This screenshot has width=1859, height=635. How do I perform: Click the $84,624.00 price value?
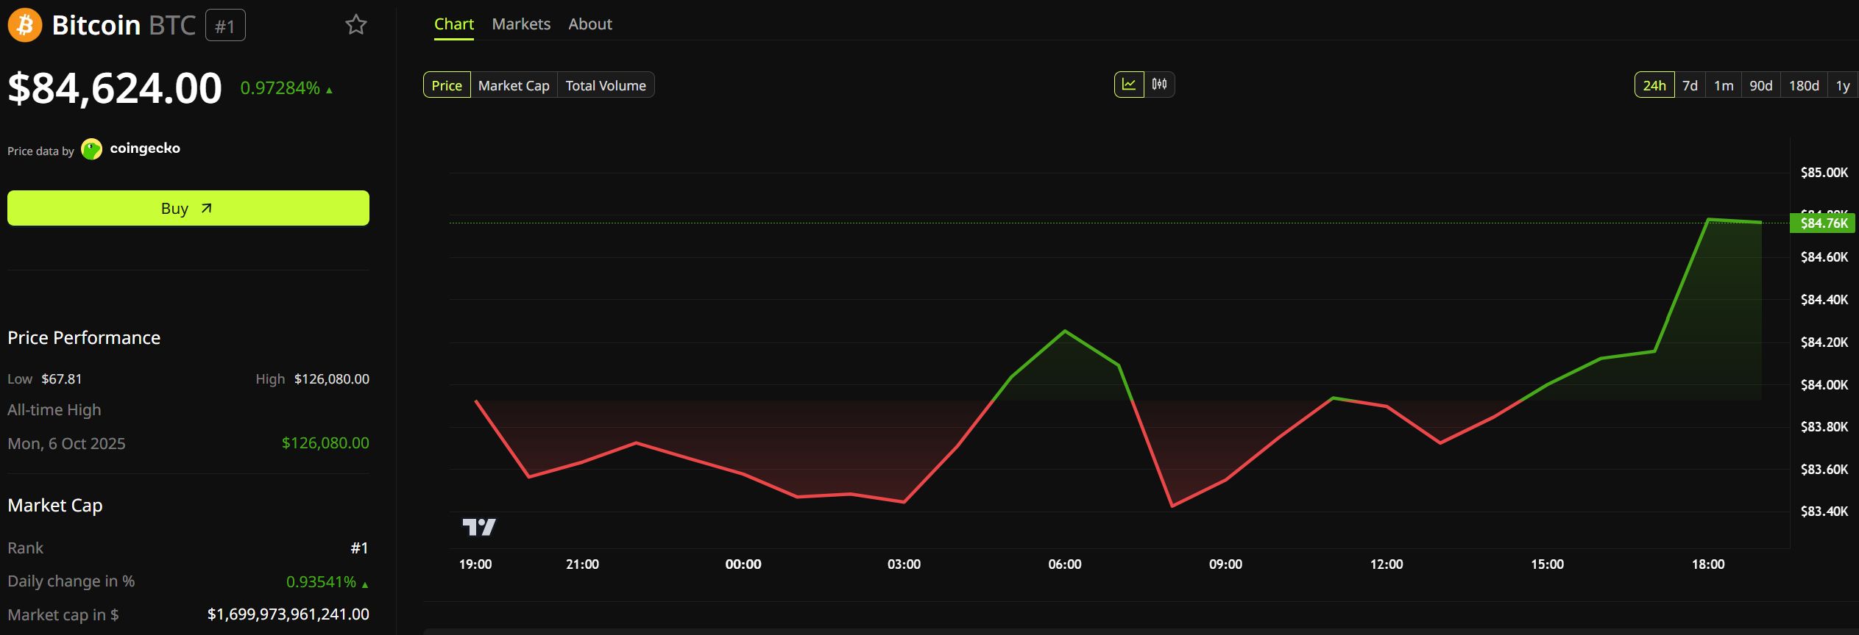tap(115, 88)
